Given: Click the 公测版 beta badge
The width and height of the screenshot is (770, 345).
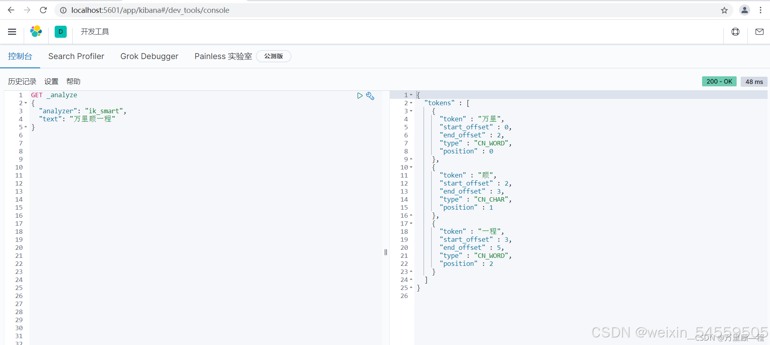Looking at the screenshot, I should (274, 56).
